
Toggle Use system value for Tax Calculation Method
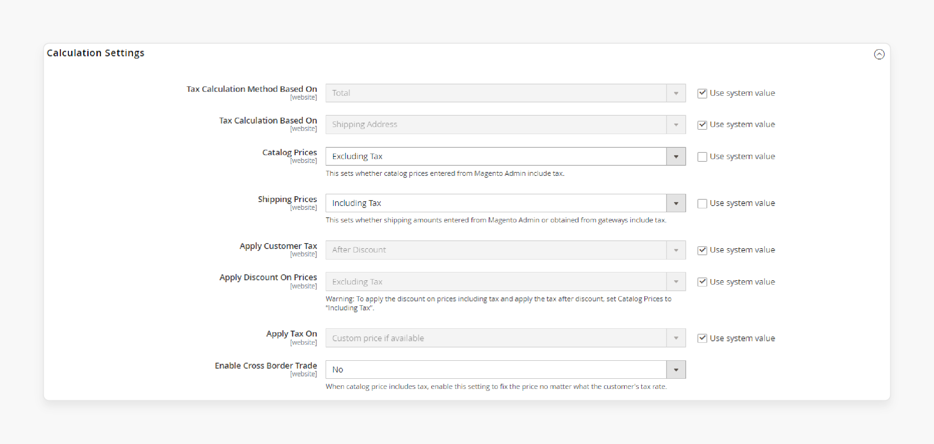(x=702, y=92)
